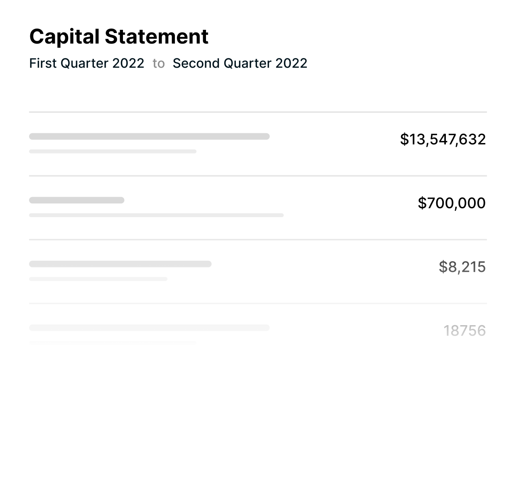Click the Capital Statement heading
516x500 pixels.
click(x=119, y=37)
